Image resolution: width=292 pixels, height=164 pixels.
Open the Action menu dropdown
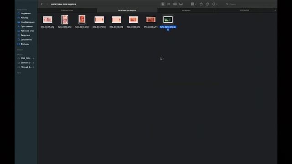[x=215, y=4]
